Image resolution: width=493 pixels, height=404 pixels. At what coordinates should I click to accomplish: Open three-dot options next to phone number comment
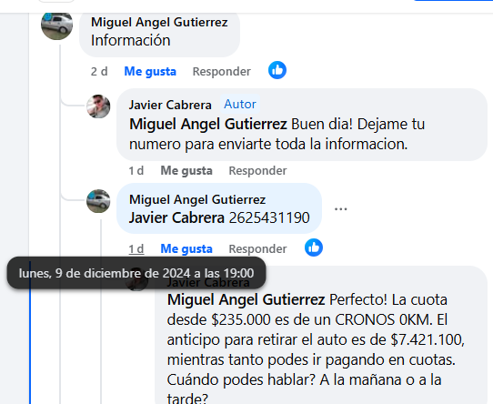coord(341,209)
